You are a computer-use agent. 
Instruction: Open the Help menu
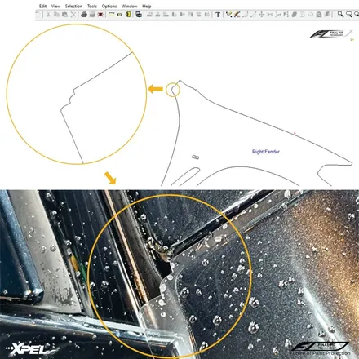click(147, 6)
